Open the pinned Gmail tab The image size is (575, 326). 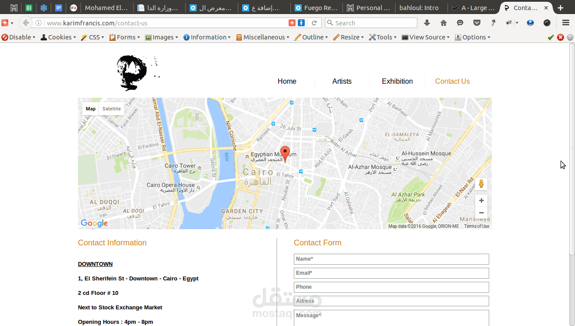point(14,7)
